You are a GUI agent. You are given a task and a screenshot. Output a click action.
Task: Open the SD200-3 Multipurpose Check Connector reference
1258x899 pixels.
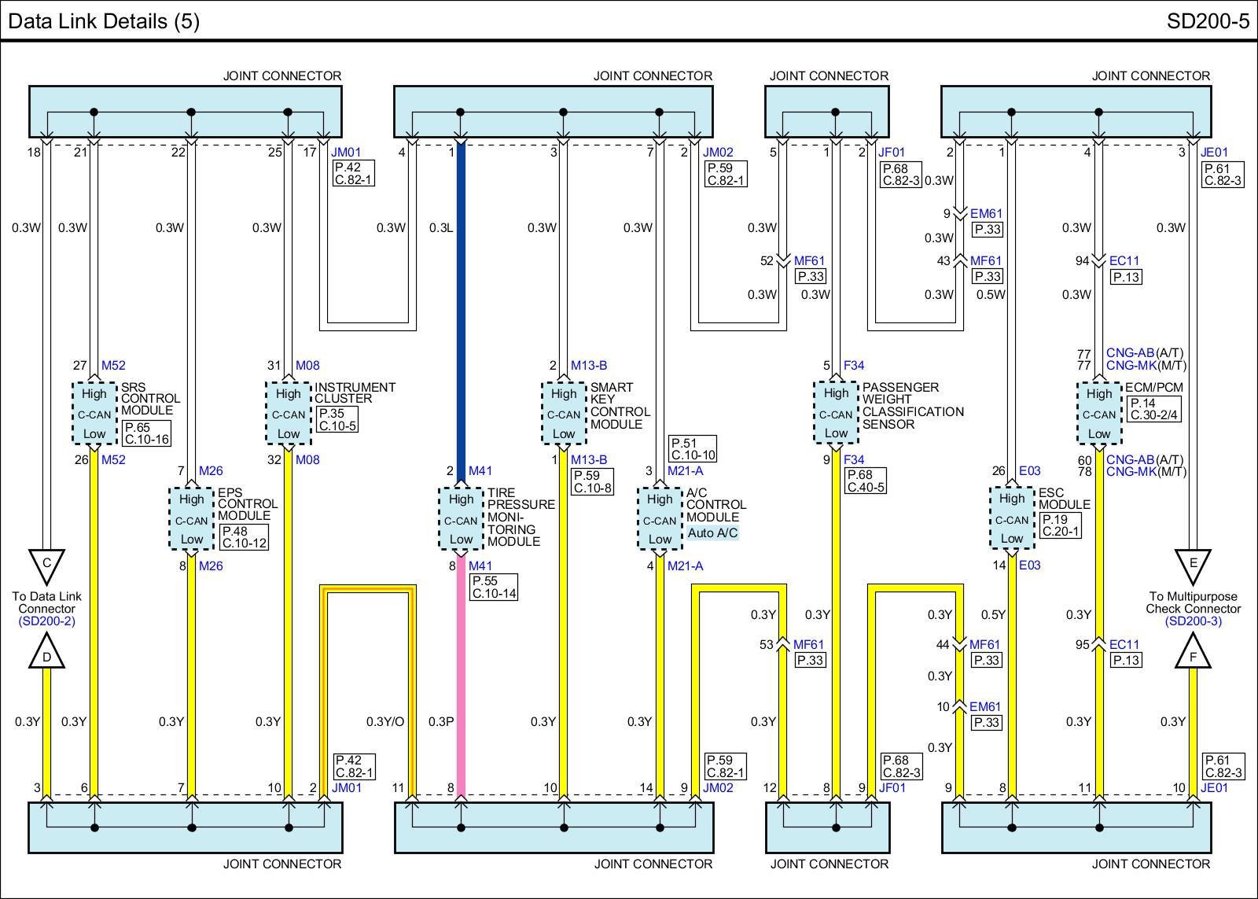[1193, 621]
